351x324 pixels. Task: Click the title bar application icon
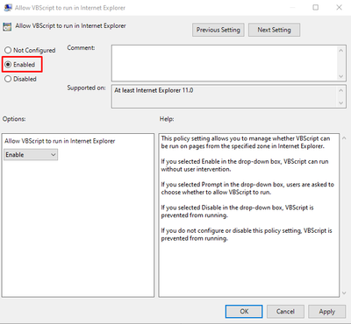click(8, 8)
